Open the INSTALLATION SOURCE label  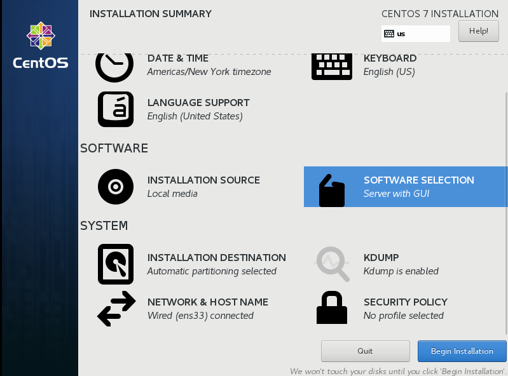click(x=203, y=180)
